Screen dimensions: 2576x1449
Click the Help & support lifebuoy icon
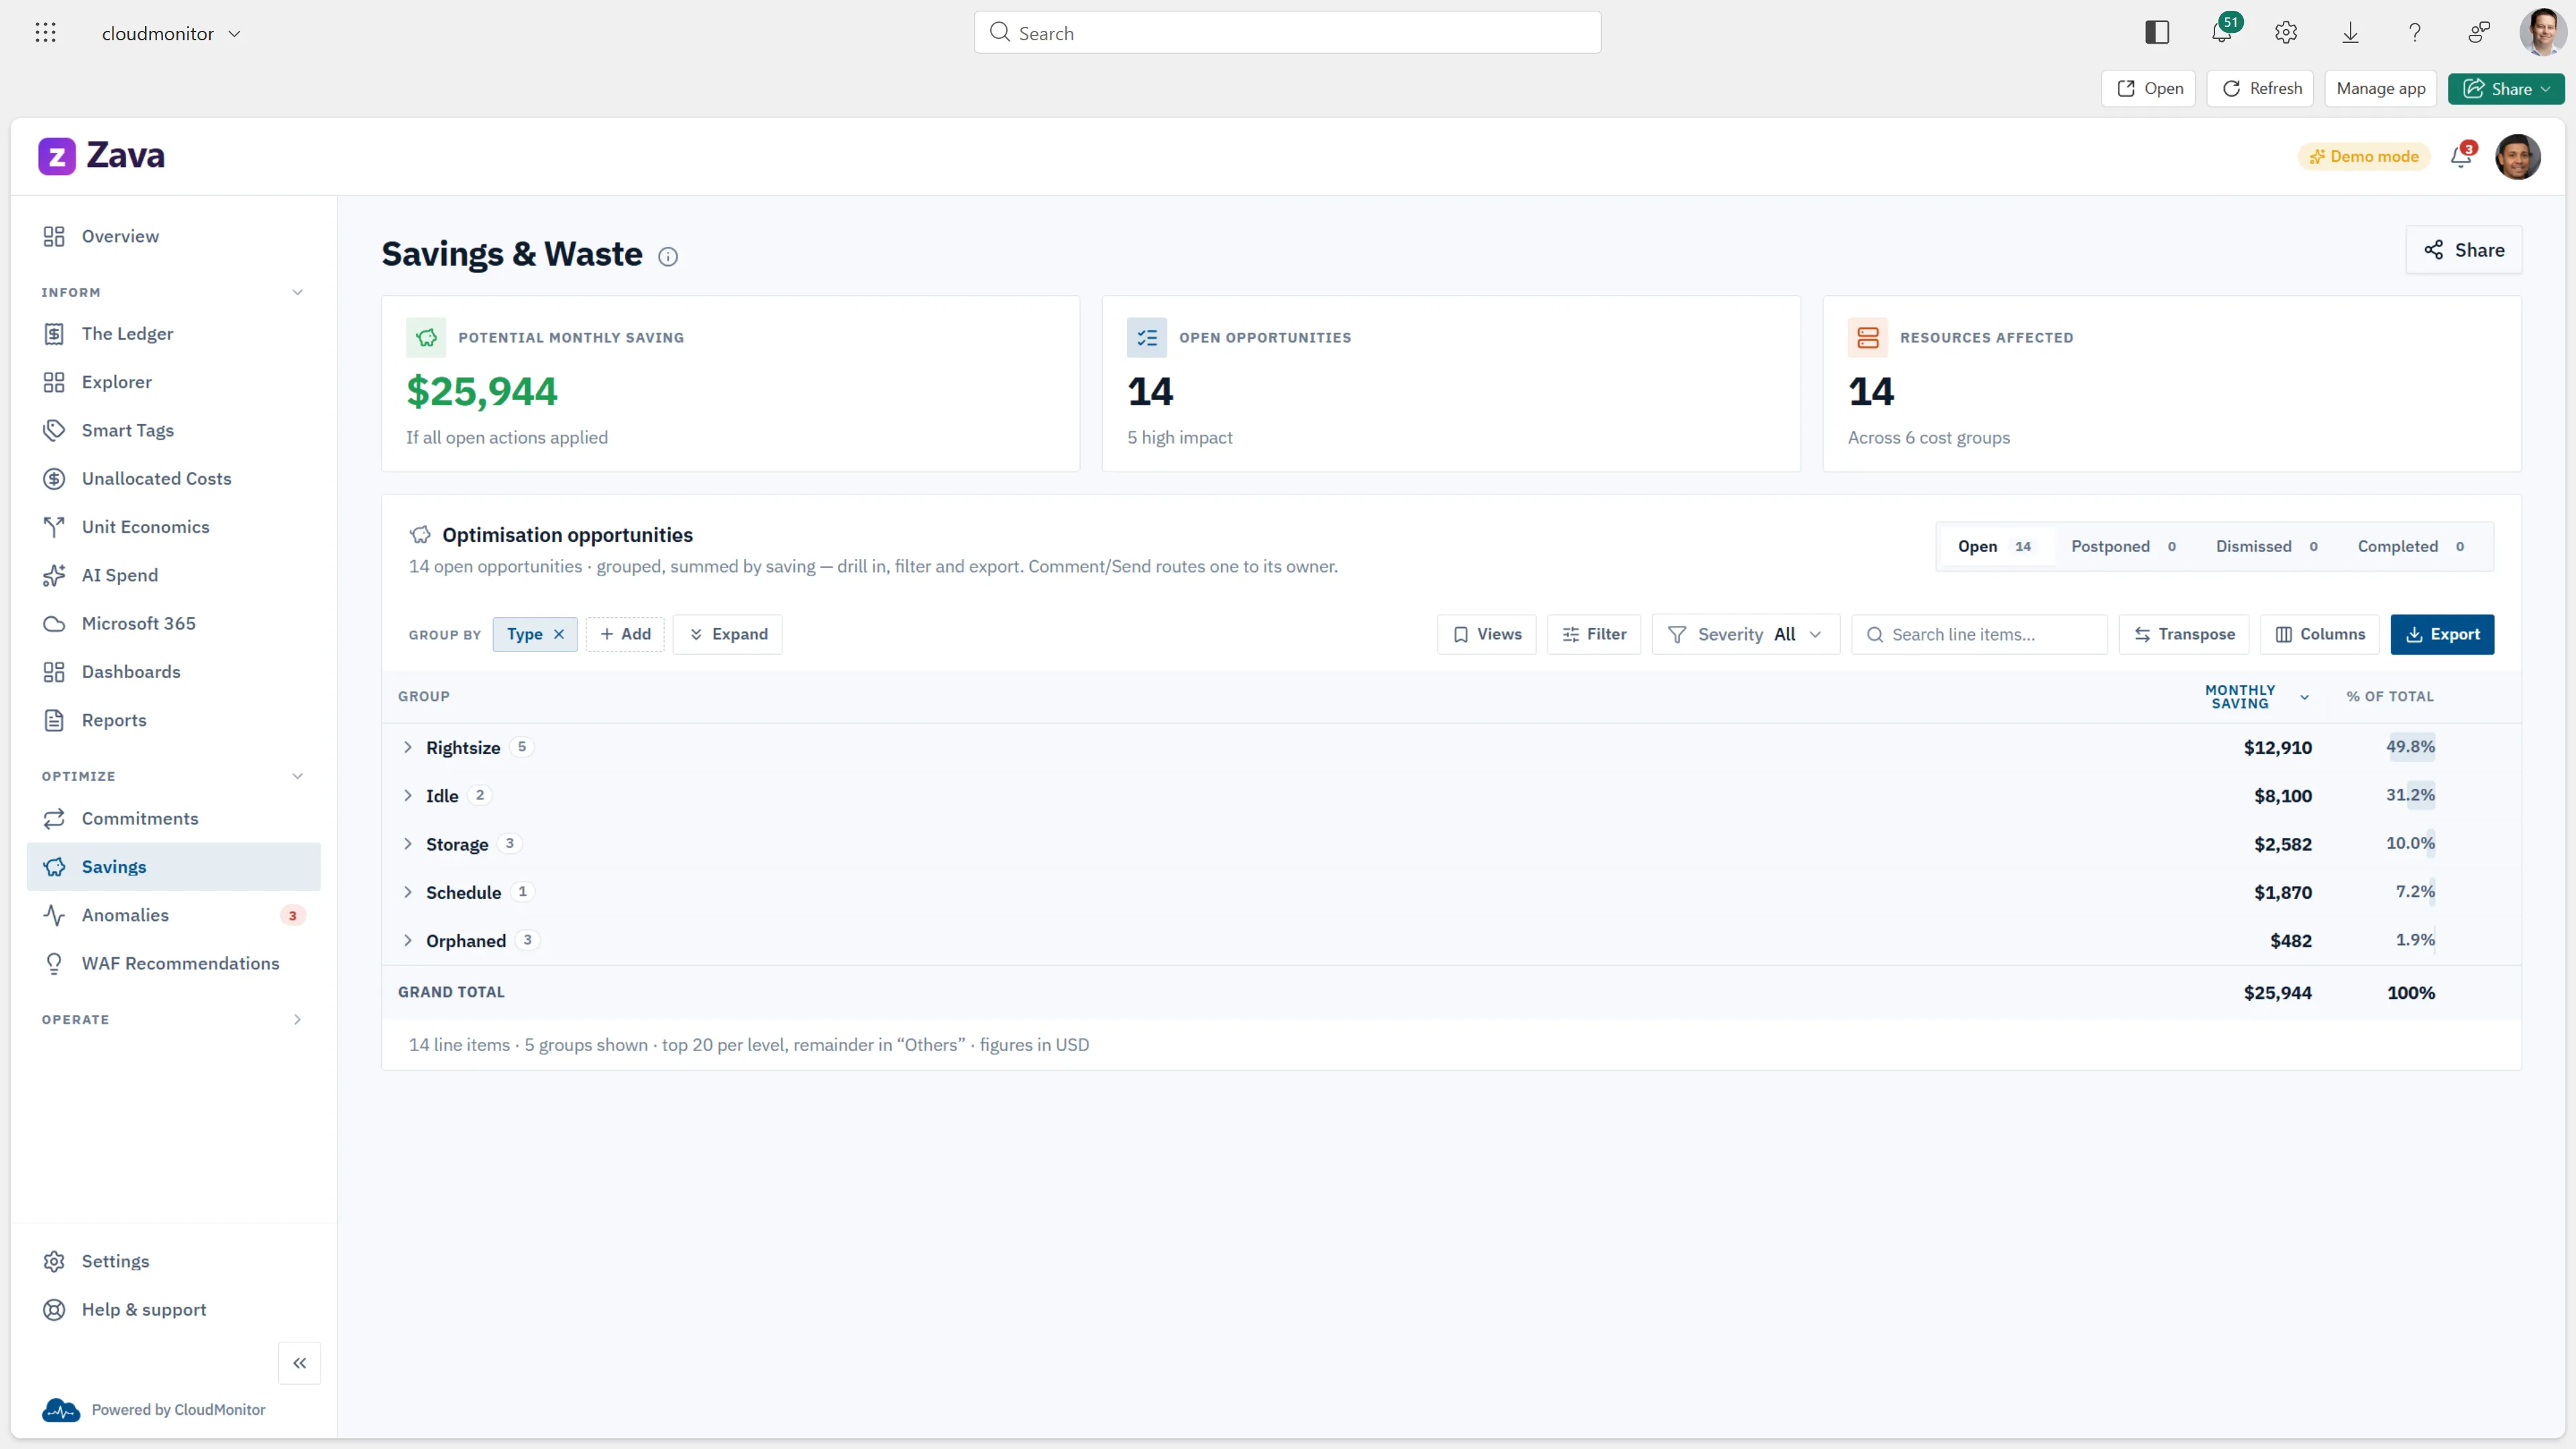[x=54, y=1310]
